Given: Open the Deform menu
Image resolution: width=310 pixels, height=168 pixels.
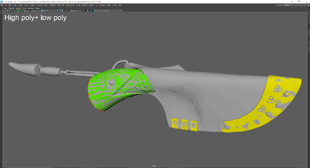Looking at the screenshot, I should pyautogui.click(x=92, y=5).
